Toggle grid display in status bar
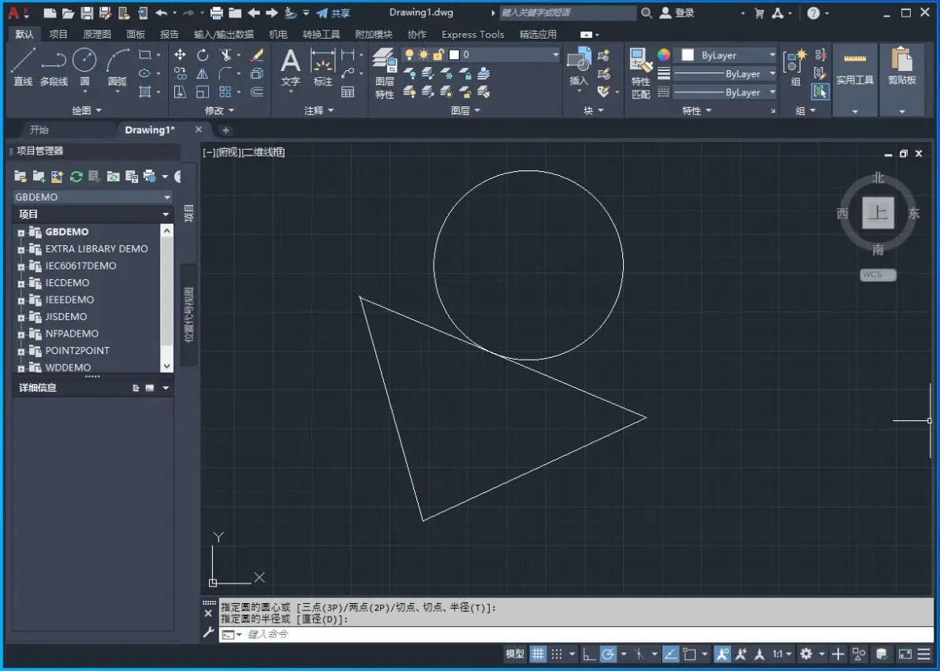This screenshot has height=671, width=940. point(538,654)
